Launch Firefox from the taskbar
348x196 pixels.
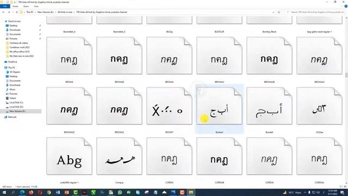click(31, 192)
